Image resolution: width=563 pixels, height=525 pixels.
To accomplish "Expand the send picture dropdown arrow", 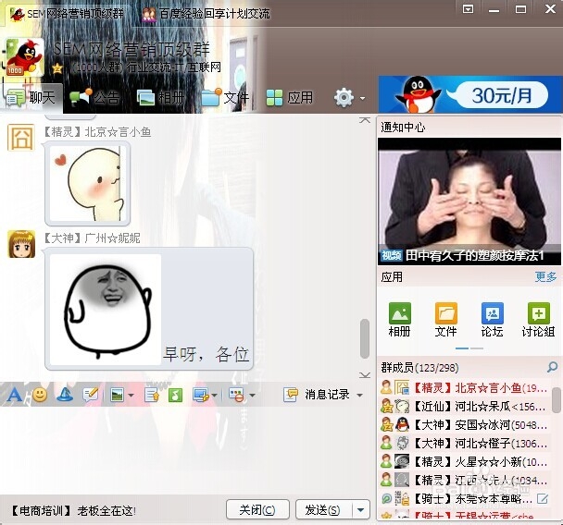I will (131, 396).
